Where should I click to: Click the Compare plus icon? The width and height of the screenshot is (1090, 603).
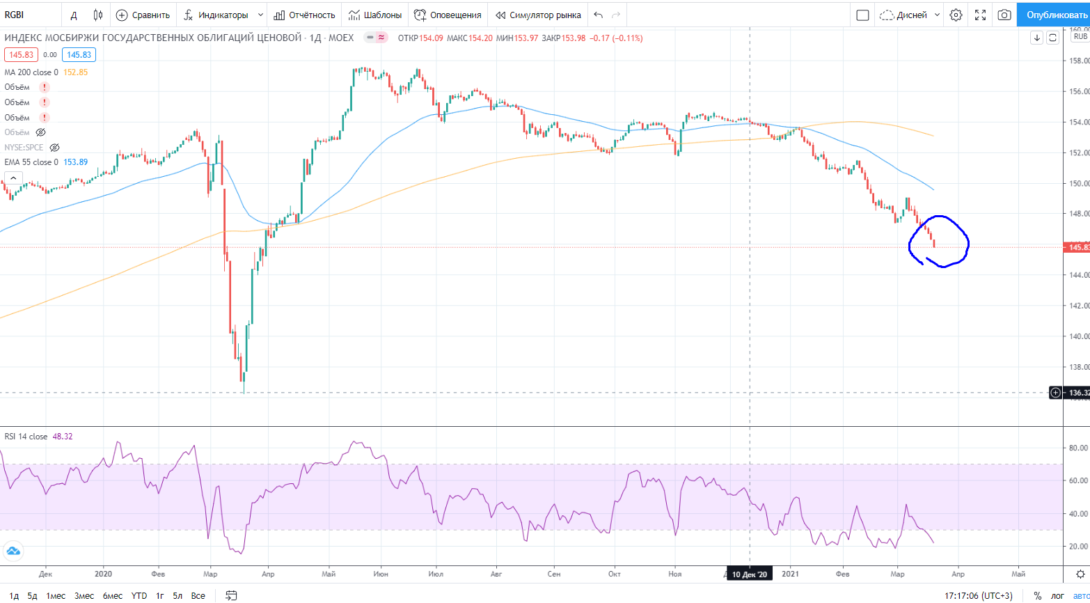tap(122, 15)
